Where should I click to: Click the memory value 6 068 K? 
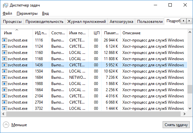coord(112,102)
